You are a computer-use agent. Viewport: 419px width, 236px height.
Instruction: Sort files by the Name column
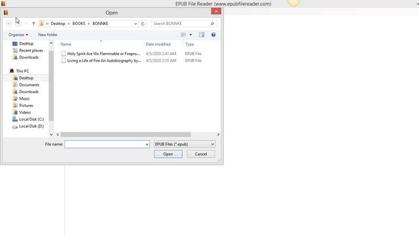point(65,44)
